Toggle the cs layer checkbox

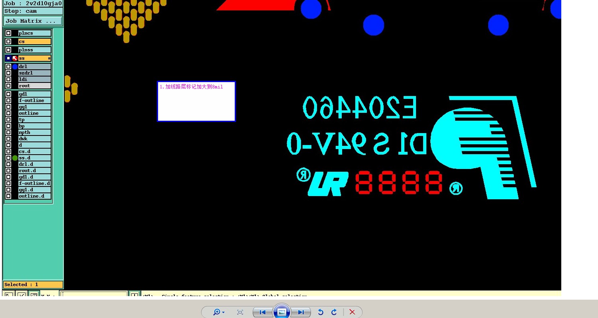(8, 41)
